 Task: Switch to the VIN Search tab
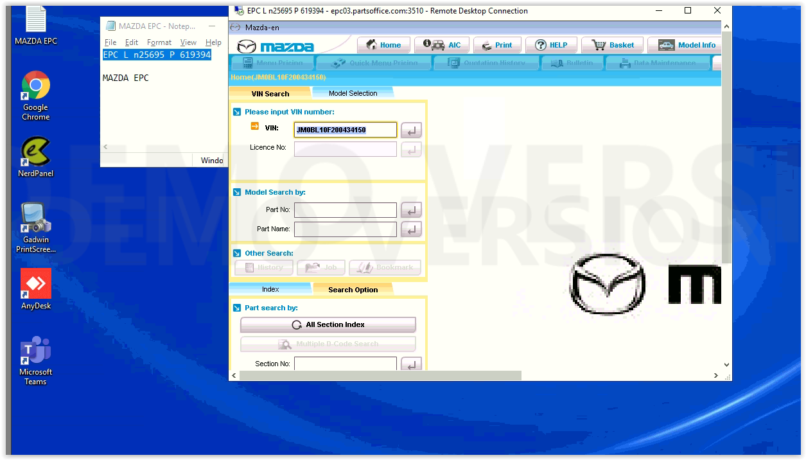click(x=270, y=94)
